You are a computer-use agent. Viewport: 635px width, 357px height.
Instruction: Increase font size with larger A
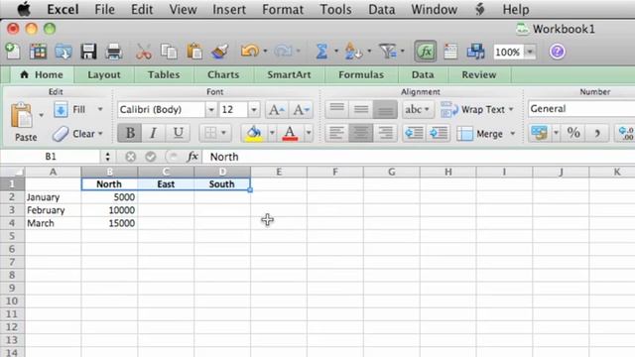coord(277,110)
